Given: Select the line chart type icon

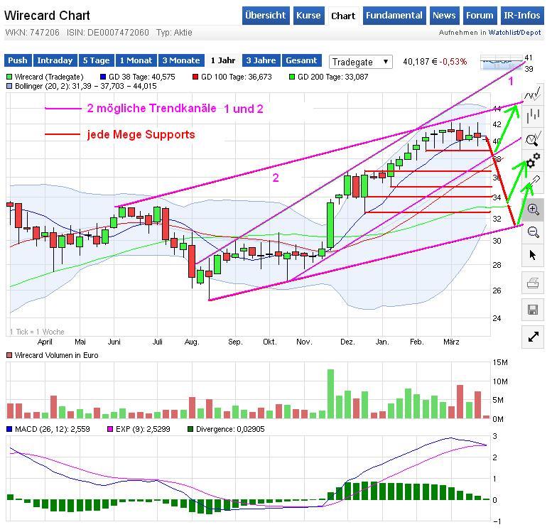Looking at the screenshot, I should [533, 94].
